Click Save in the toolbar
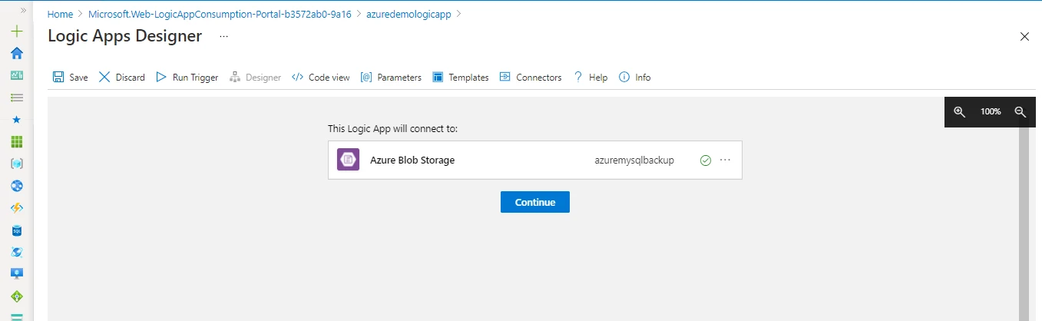Viewport: 1042px width, 321px height. coord(70,77)
